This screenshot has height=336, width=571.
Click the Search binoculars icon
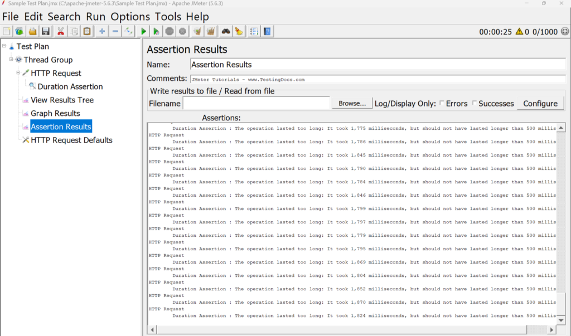[225, 31]
